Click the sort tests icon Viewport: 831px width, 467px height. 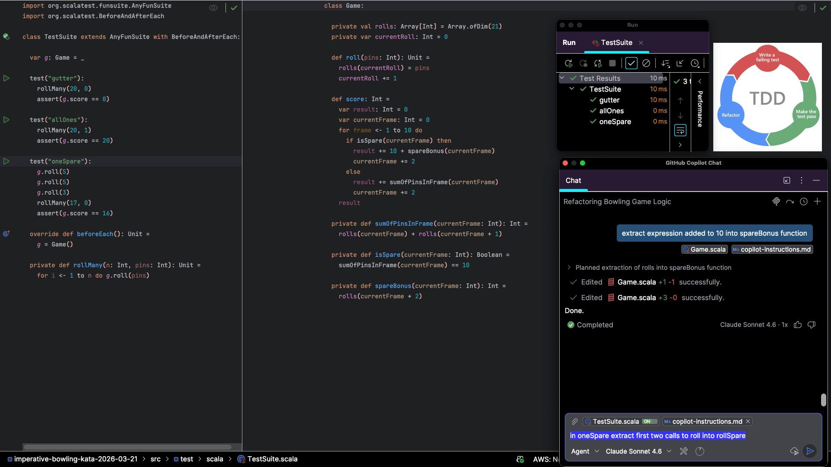pos(665,64)
